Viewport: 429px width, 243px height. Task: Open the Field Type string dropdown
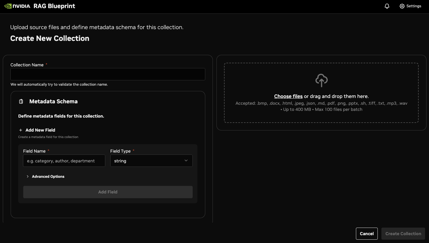[151, 161]
